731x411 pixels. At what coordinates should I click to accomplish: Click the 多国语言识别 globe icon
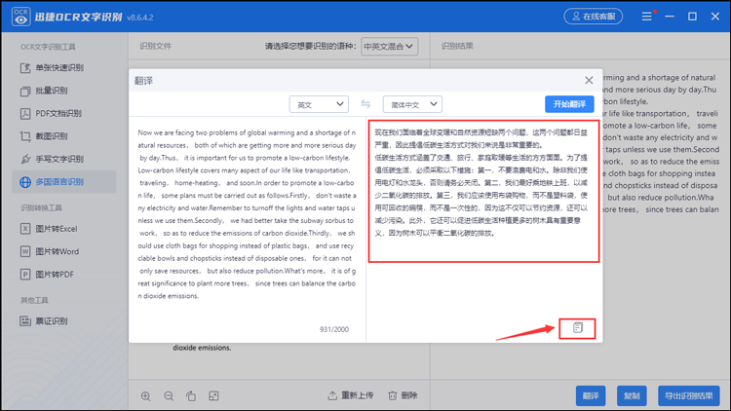pyautogui.click(x=25, y=182)
